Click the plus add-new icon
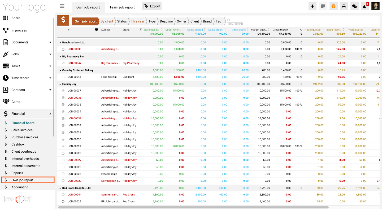The width and height of the screenshot is (382, 209). (x=312, y=6)
